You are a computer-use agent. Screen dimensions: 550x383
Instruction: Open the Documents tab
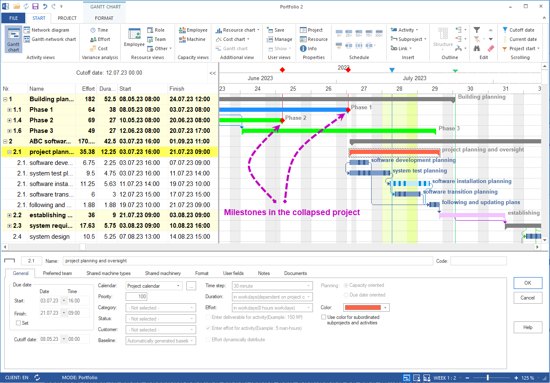(x=296, y=273)
